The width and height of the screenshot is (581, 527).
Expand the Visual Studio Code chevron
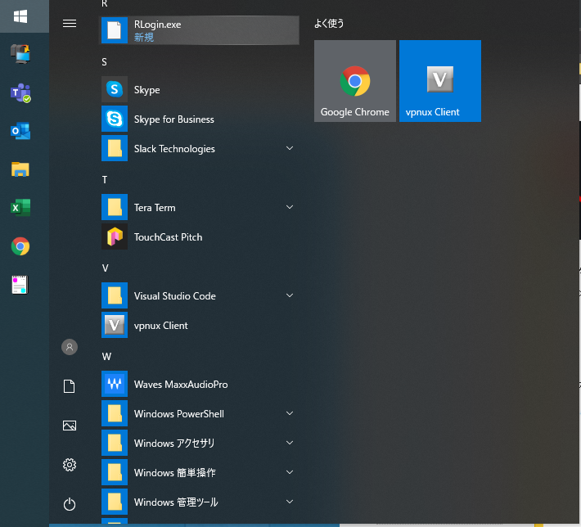pos(290,295)
